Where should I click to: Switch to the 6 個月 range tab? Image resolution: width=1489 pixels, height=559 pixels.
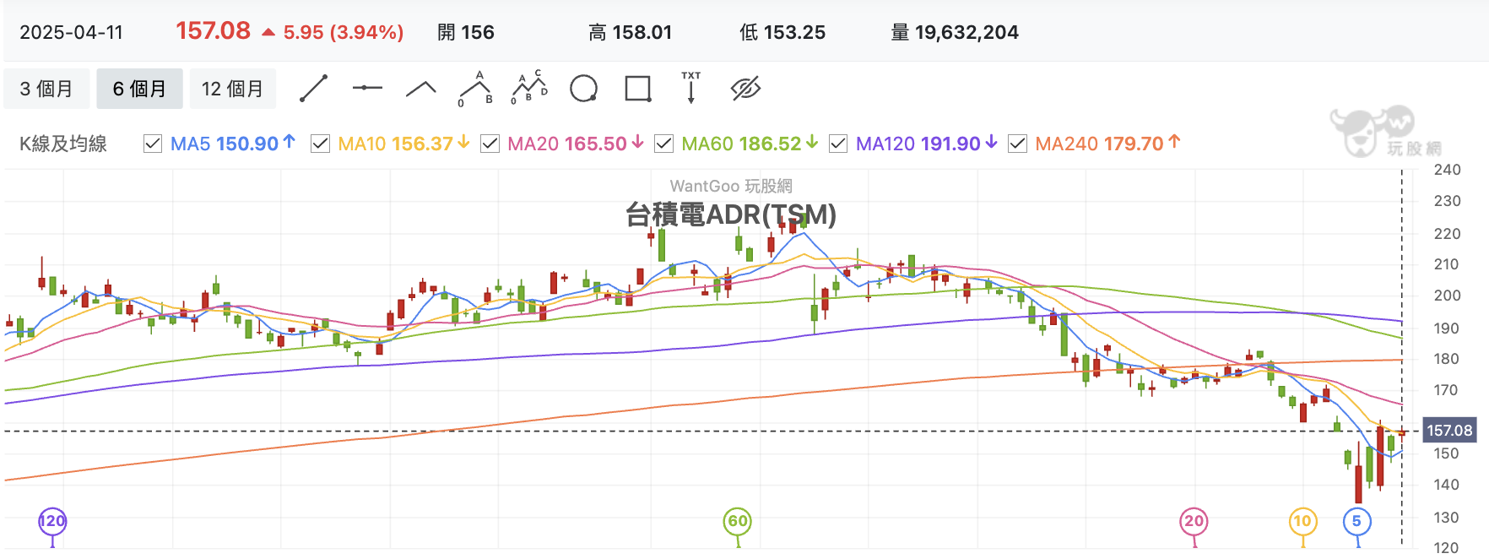(139, 89)
